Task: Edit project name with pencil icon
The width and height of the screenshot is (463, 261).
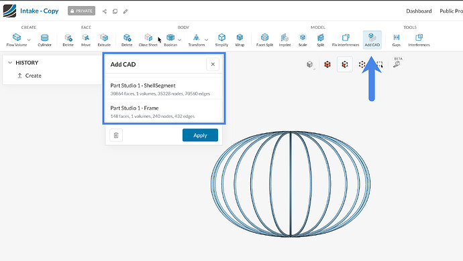Action: [125, 11]
